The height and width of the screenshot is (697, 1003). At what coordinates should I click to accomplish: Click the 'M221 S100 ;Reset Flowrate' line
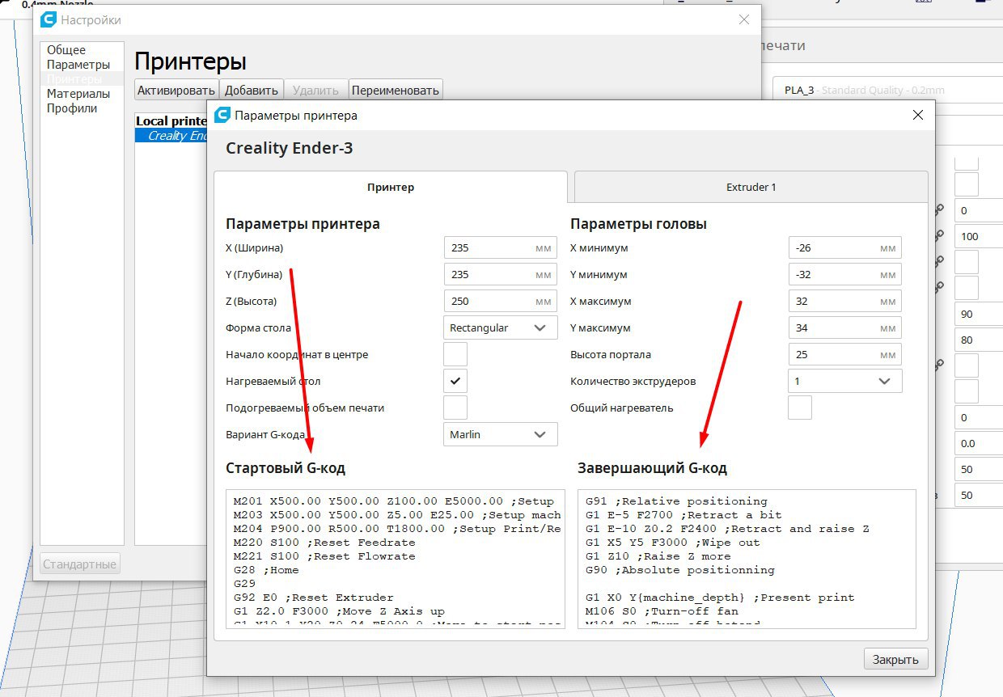[324, 555]
